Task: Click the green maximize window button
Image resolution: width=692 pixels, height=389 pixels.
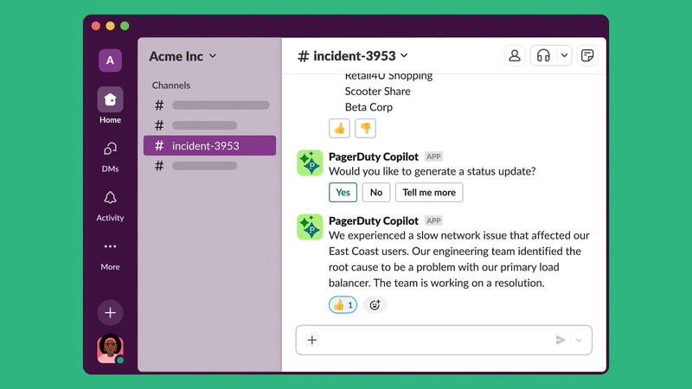Action: coord(125,26)
